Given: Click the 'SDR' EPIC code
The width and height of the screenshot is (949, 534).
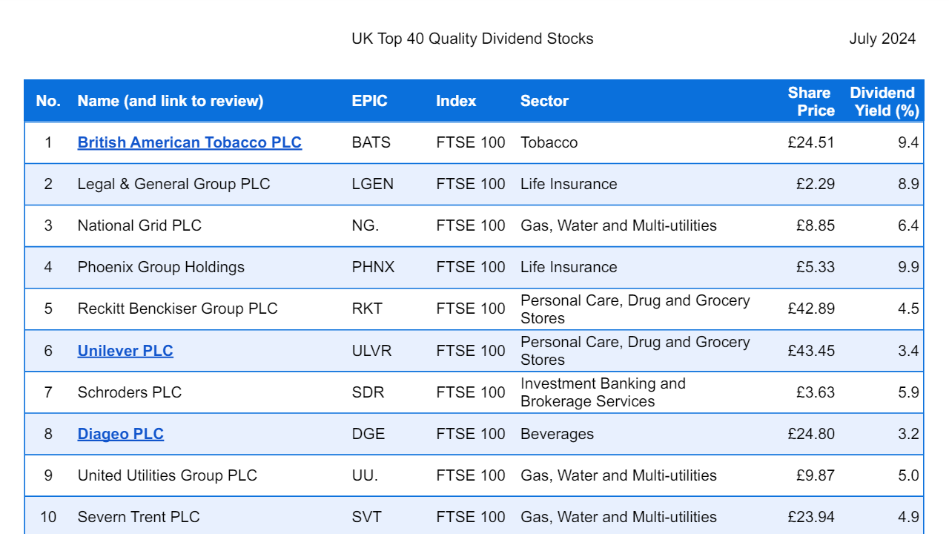Looking at the screenshot, I should point(368,392).
